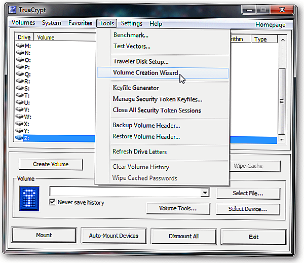This screenshot has width=304, height=263.
Task: Open the Help menu
Action: tap(156, 24)
